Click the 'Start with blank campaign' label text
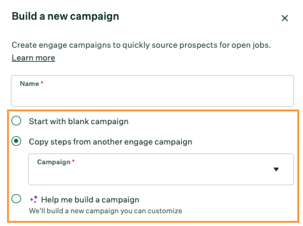303x226 pixels. pyautogui.click(x=79, y=121)
